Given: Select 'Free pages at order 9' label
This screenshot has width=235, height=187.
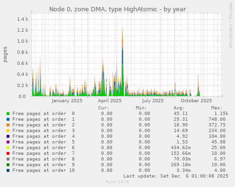Looking at the screenshot, I should point(44,165).
